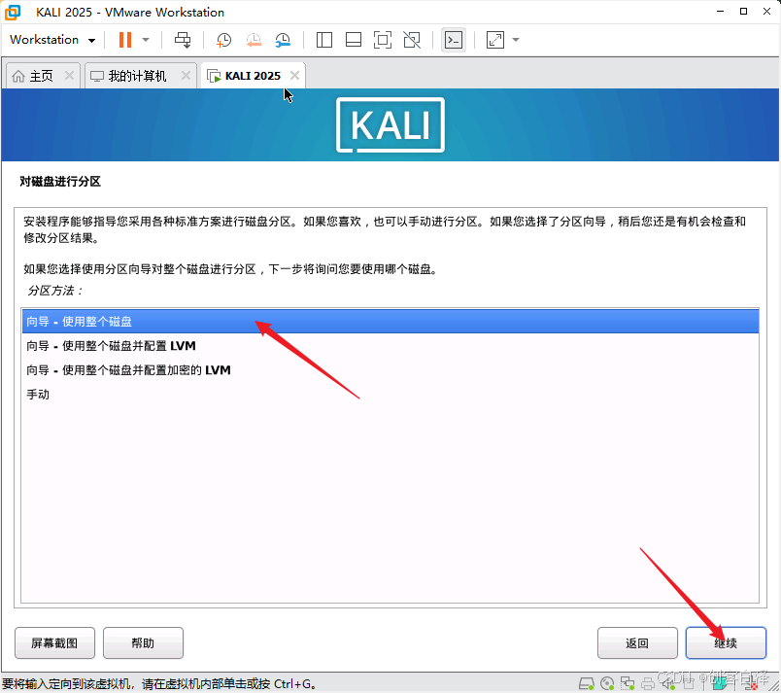Toggle the library sidebar panel icon
Image resolution: width=781 pixels, height=693 pixels.
tap(324, 40)
